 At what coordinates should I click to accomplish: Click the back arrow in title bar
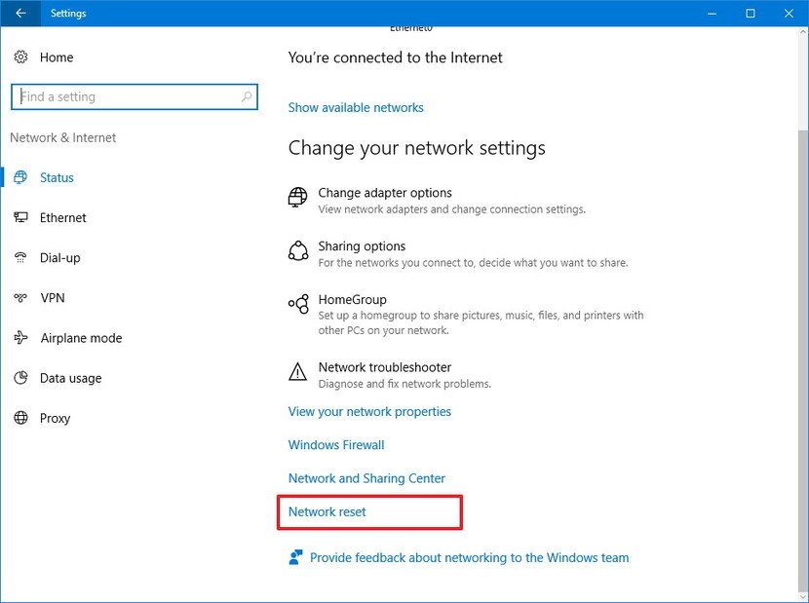20,14
